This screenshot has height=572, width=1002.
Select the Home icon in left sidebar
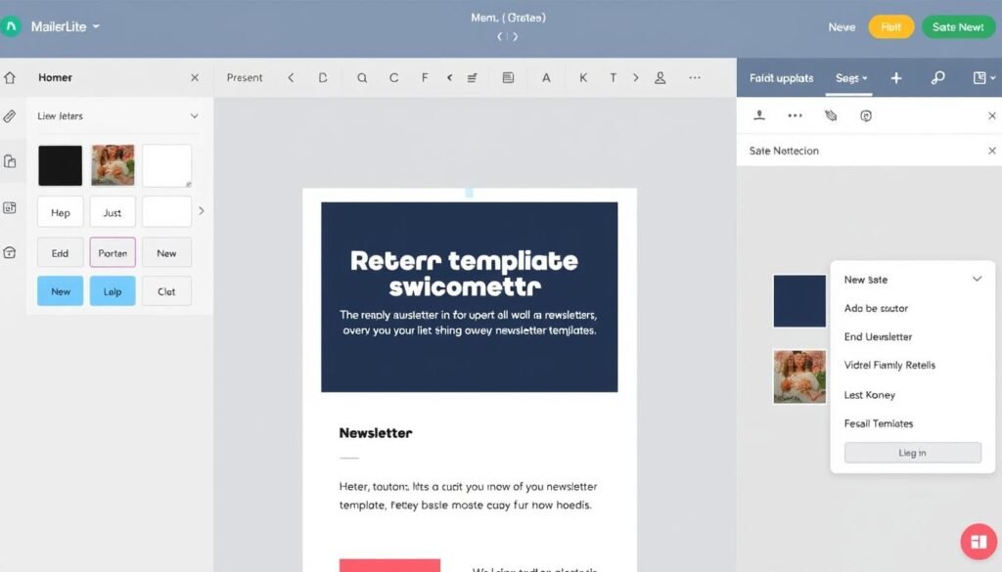click(x=11, y=77)
